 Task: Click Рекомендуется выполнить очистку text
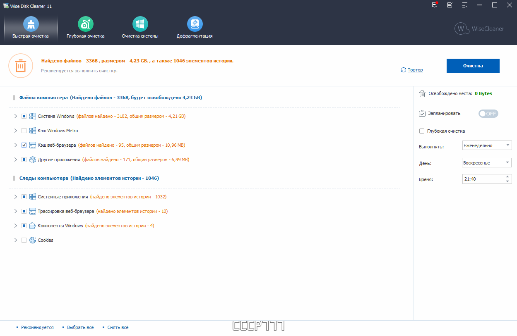pos(79,71)
